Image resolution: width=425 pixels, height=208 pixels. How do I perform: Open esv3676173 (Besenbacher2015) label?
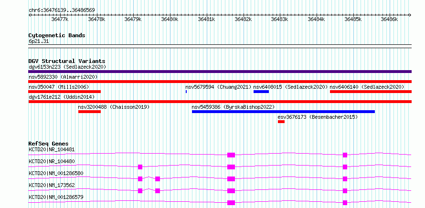[318, 117]
